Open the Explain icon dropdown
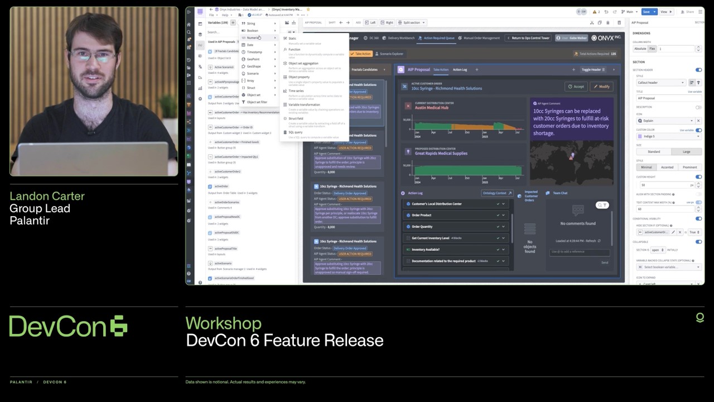This screenshot has width=714, height=402. point(665,121)
